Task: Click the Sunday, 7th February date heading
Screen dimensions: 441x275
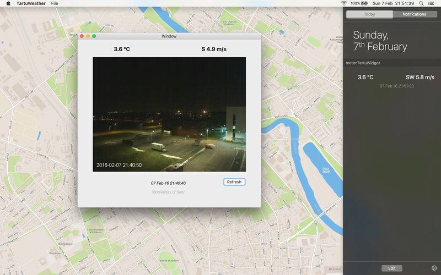Action: pos(380,41)
